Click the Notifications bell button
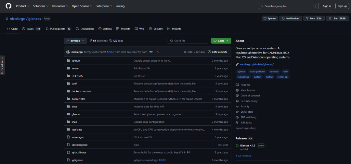Viewport: 351px width, 164px height. 291,18
